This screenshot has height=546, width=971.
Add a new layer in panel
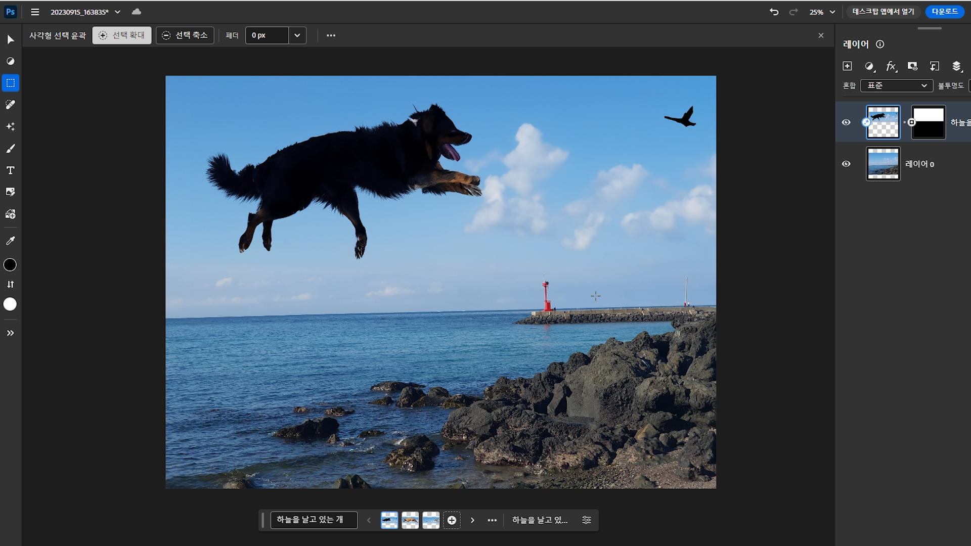coord(847,66)
